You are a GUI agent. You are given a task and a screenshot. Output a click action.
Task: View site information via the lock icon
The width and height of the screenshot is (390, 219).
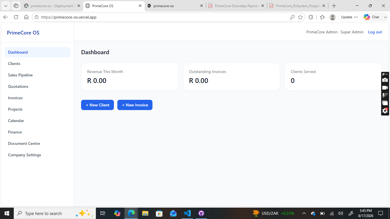coord(36,17)
